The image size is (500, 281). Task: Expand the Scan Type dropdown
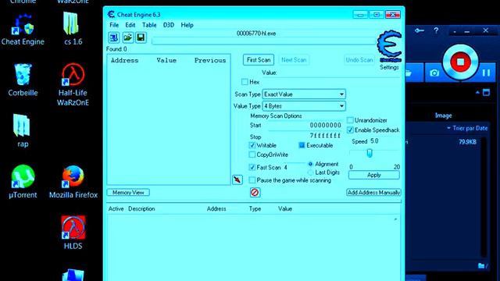(x=304, y=94)
